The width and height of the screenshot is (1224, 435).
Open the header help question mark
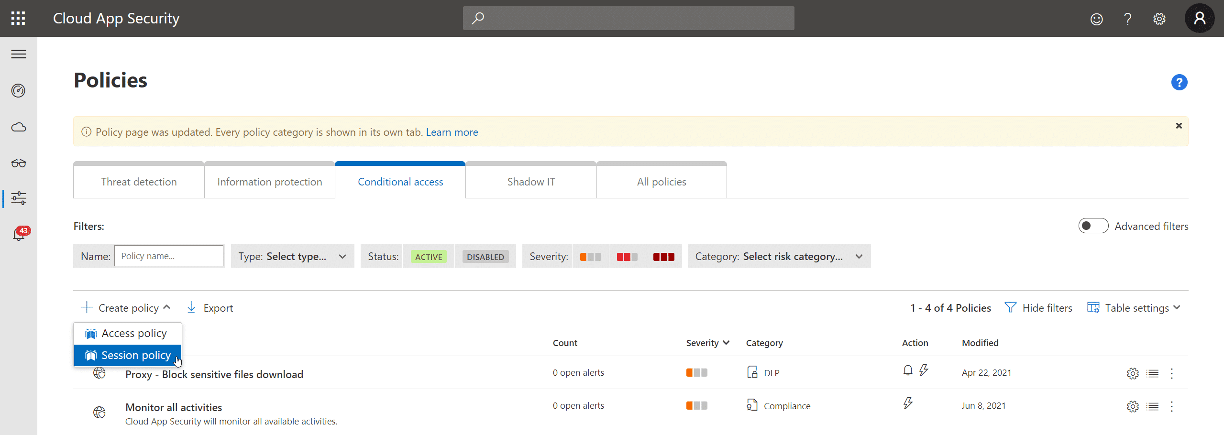pyautogui.click(x=1128, y=19)
